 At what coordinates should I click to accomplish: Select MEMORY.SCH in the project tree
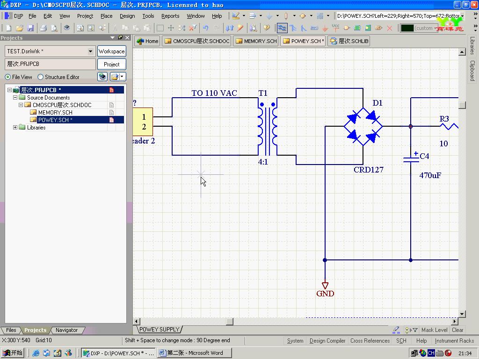(x=55, y=113)
